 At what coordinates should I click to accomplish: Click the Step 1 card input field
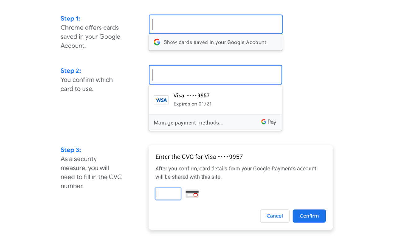(x=216, y=24)
